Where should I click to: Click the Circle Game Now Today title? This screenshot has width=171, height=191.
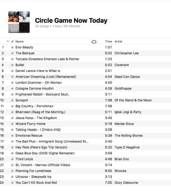71,21
